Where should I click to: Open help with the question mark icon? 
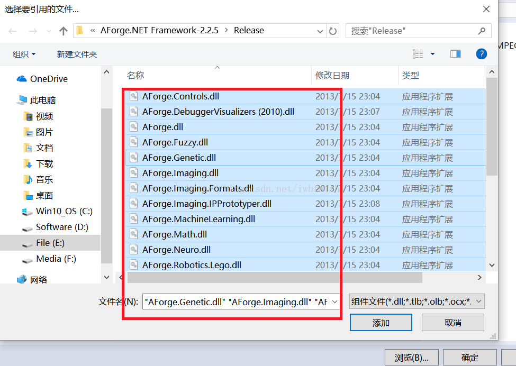[x=481, y=53]
